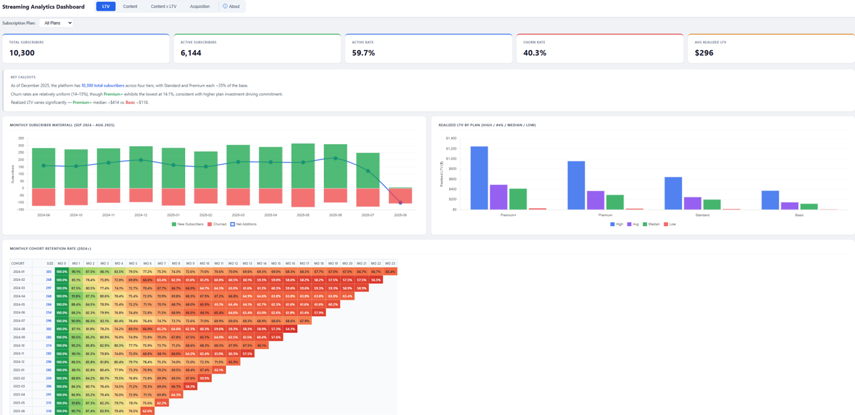Toggle the High series legend entry
Image resolution: width=855 pixels, height=415 pixels.
(x=617, y=224)
